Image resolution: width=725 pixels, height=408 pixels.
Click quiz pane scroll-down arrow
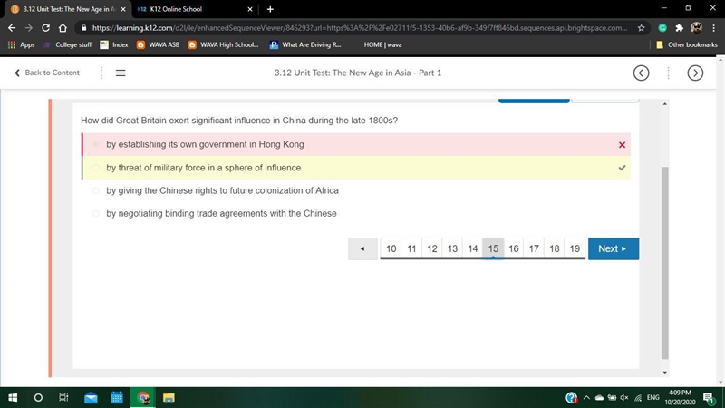(664, 373)
